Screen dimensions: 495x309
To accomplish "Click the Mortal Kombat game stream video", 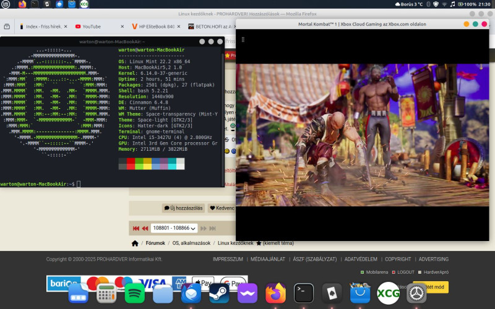I will pos(363,135).
